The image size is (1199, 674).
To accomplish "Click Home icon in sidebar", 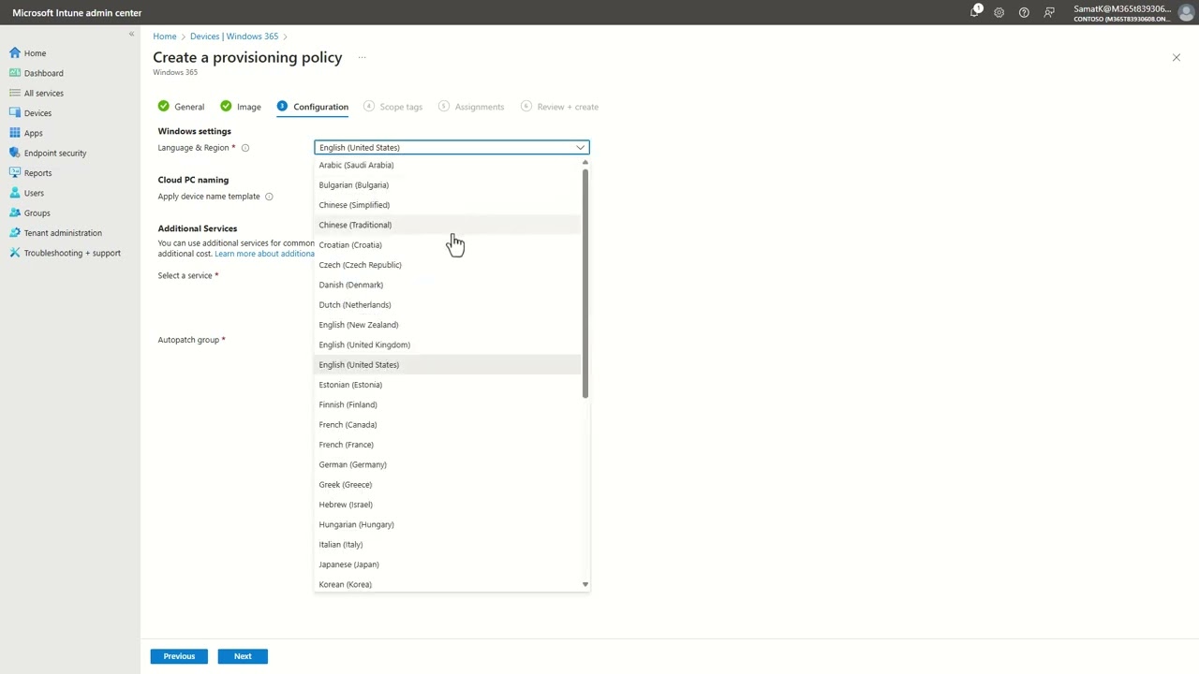I will (15, 53).
